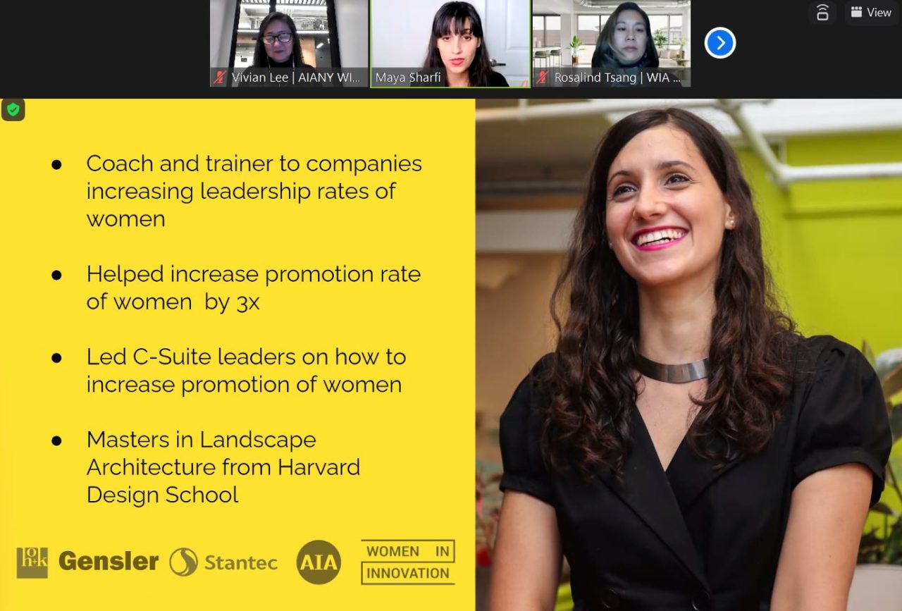Open the View layout menu
The width and height of the screenshot is (902, 611).
click(x=872, y=12)
